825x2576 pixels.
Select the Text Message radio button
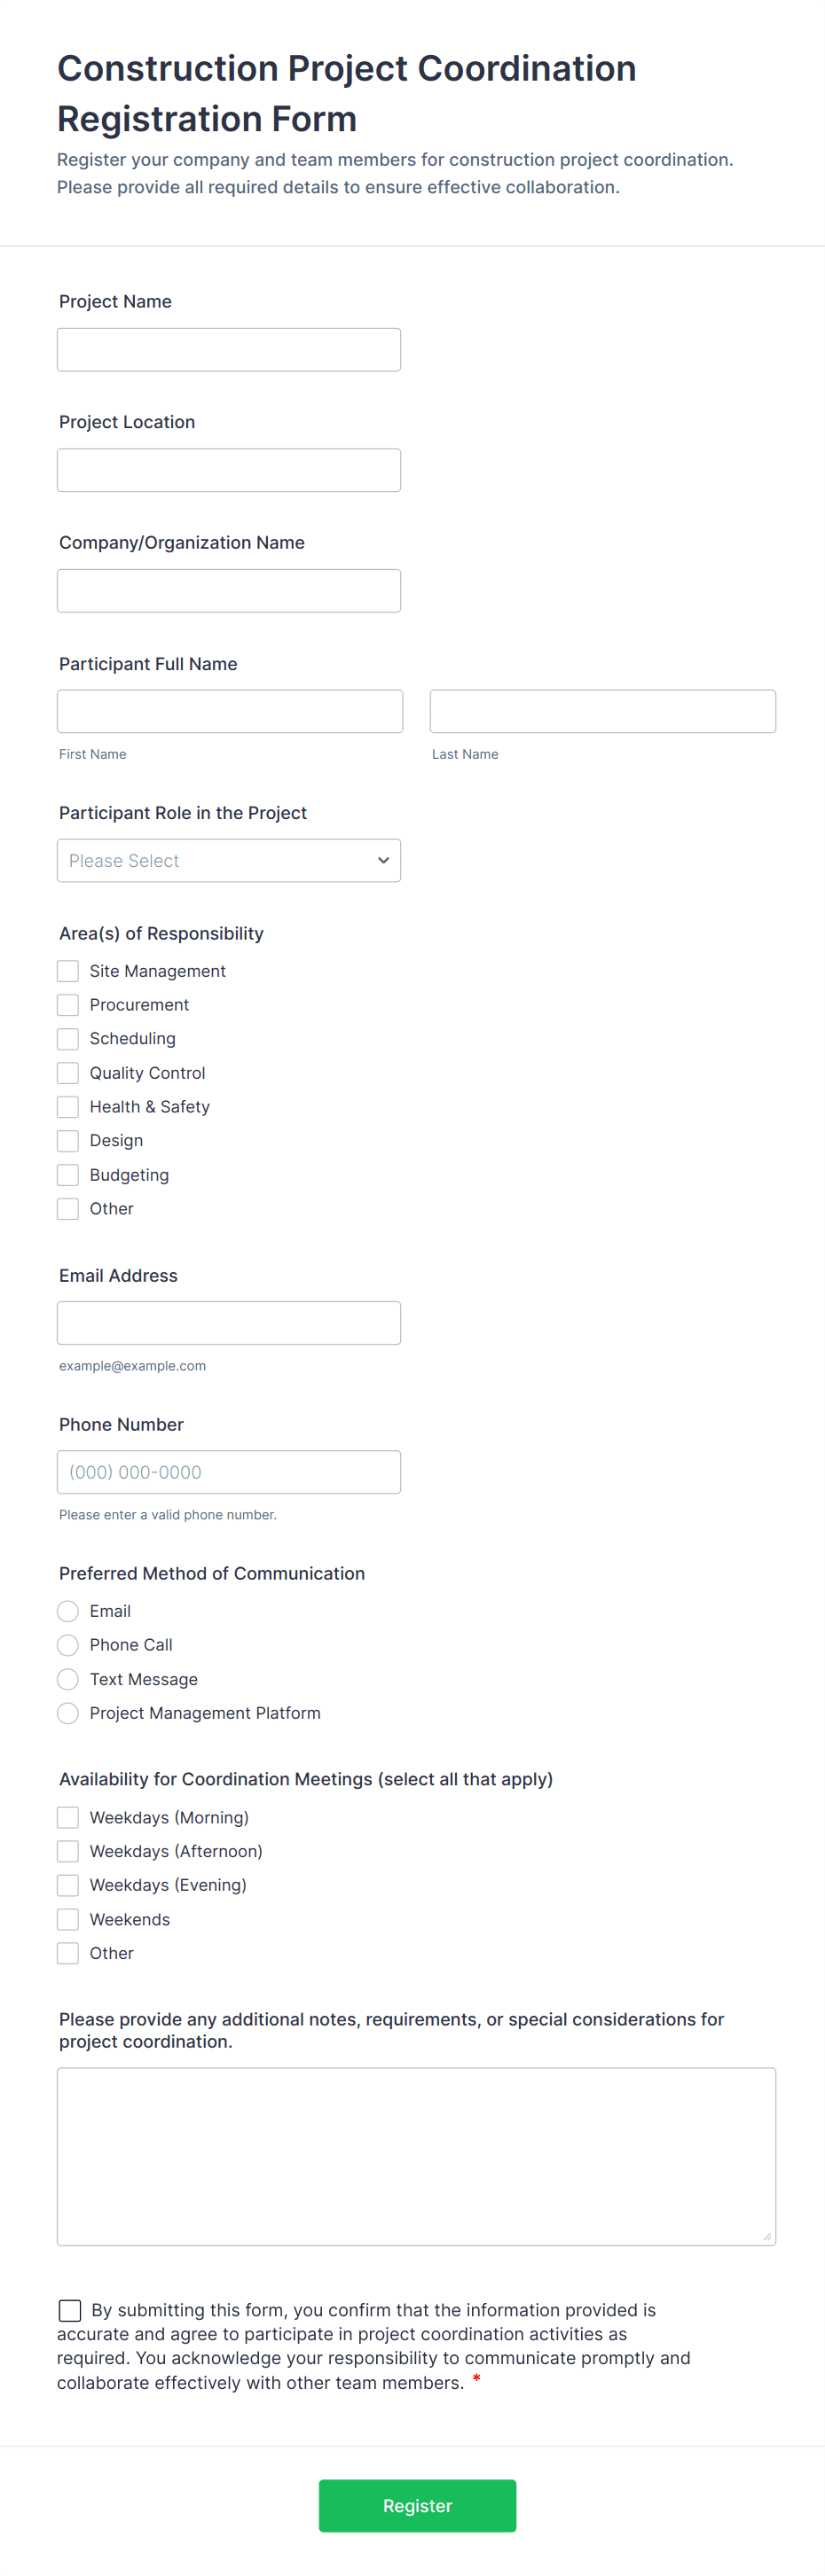click(x=67, y=1679)
